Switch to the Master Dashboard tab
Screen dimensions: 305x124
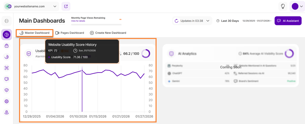pyautogui.click(x=35, y=33)
